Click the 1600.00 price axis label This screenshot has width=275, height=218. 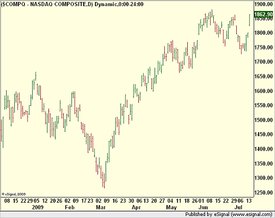264,91
